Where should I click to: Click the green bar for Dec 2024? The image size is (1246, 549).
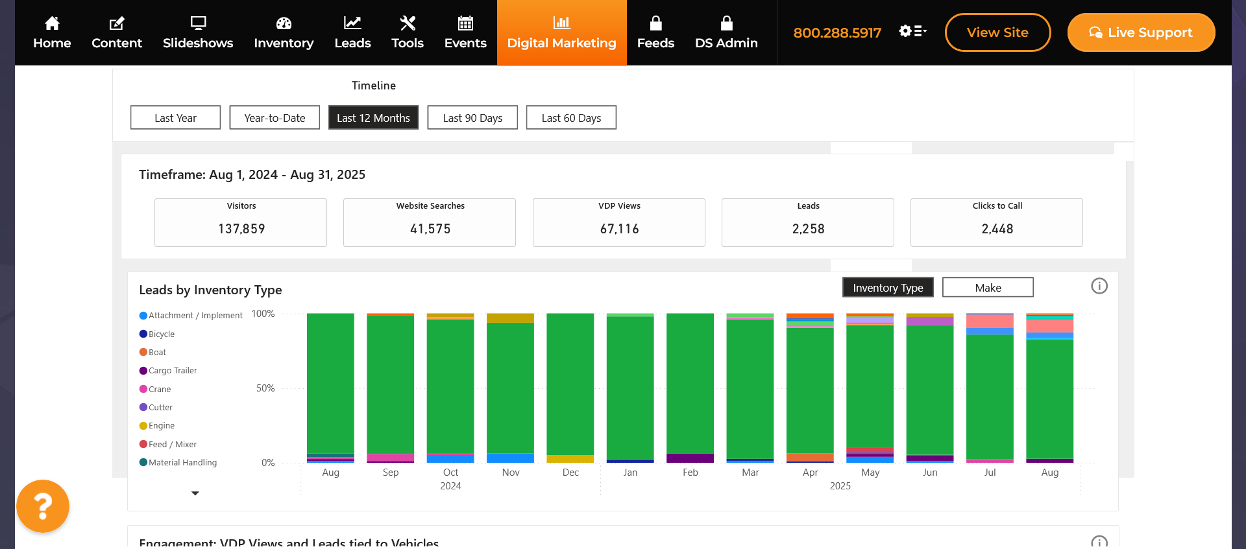point(570,384)
